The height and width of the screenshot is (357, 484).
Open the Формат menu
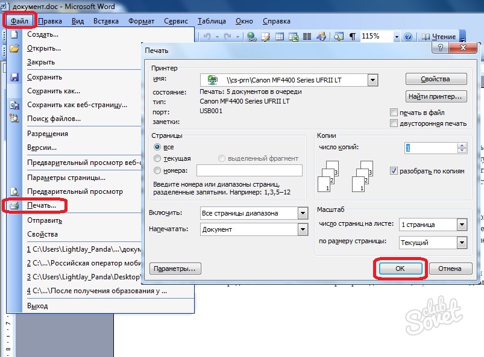pos(142,21)
